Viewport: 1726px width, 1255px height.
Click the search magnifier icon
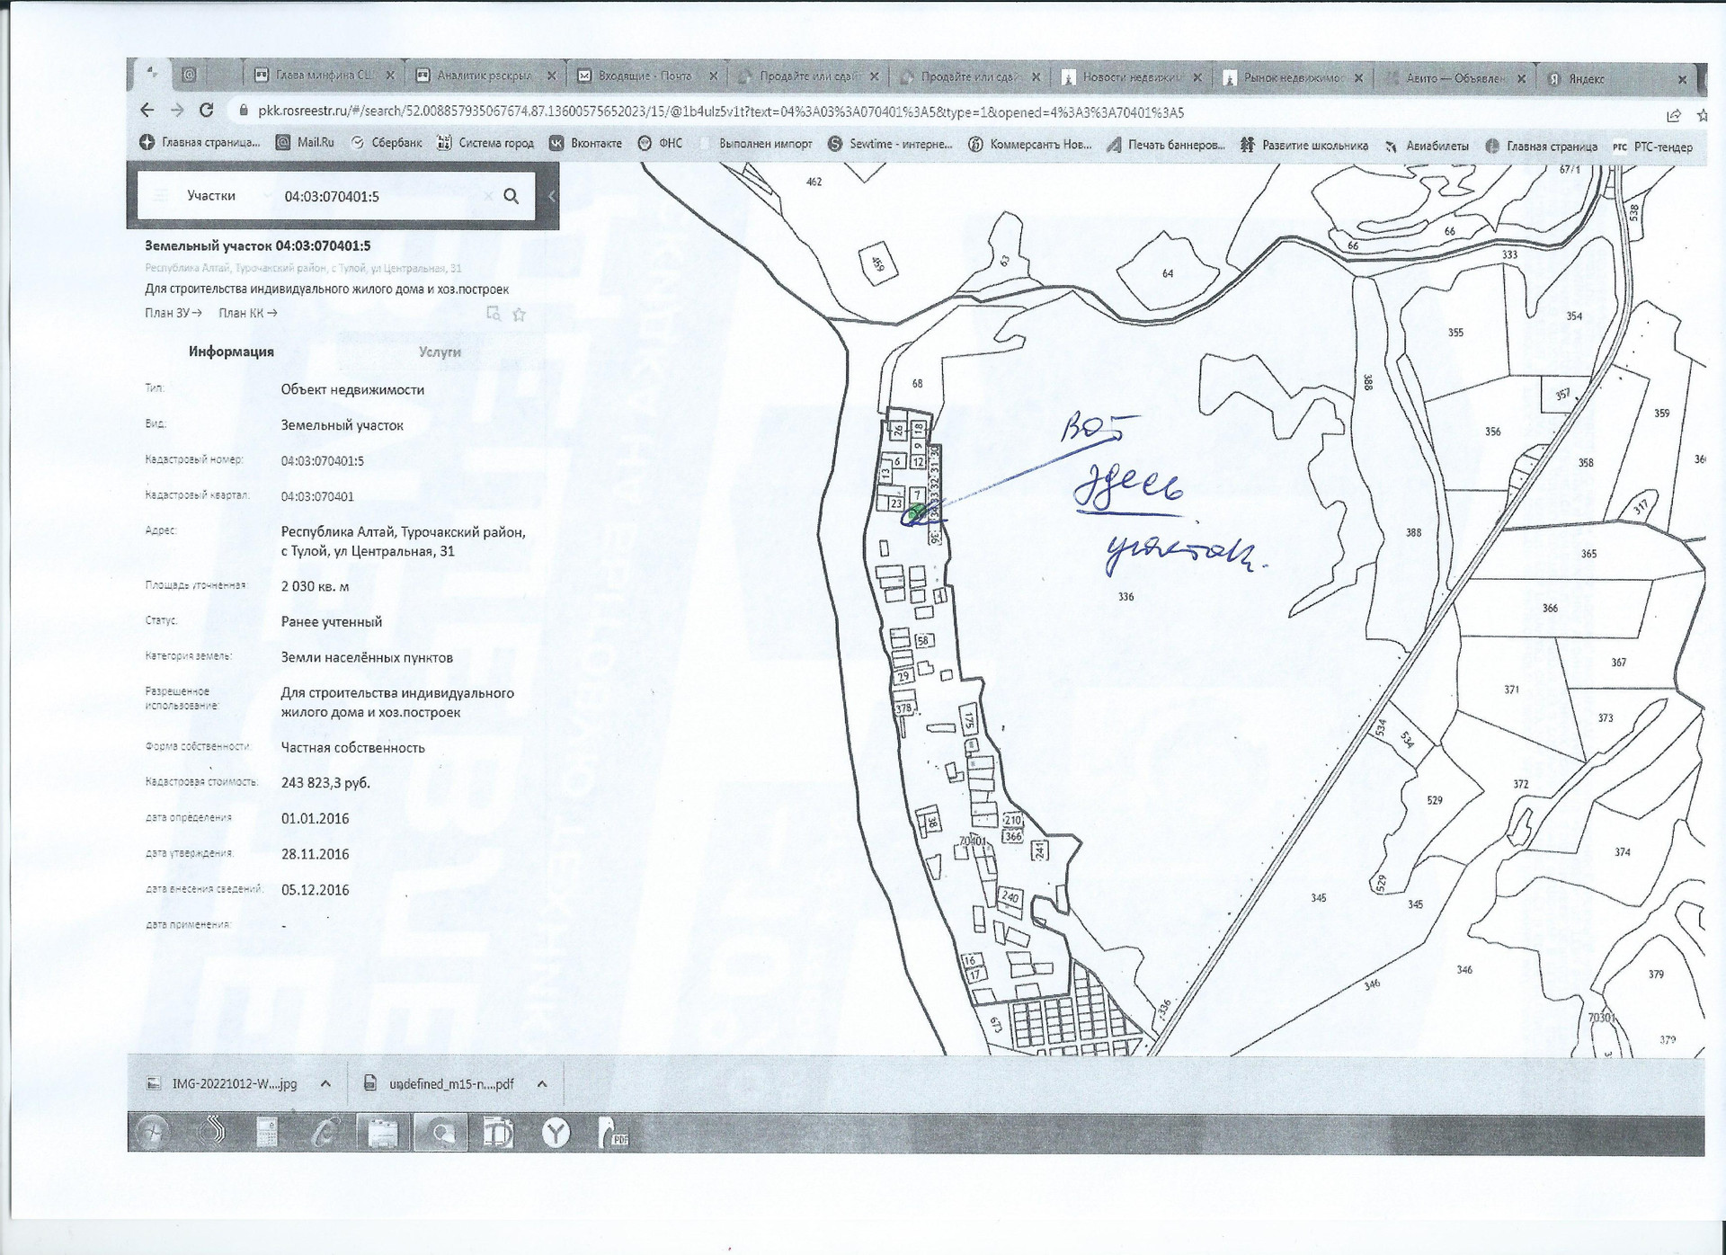[511, 196]
